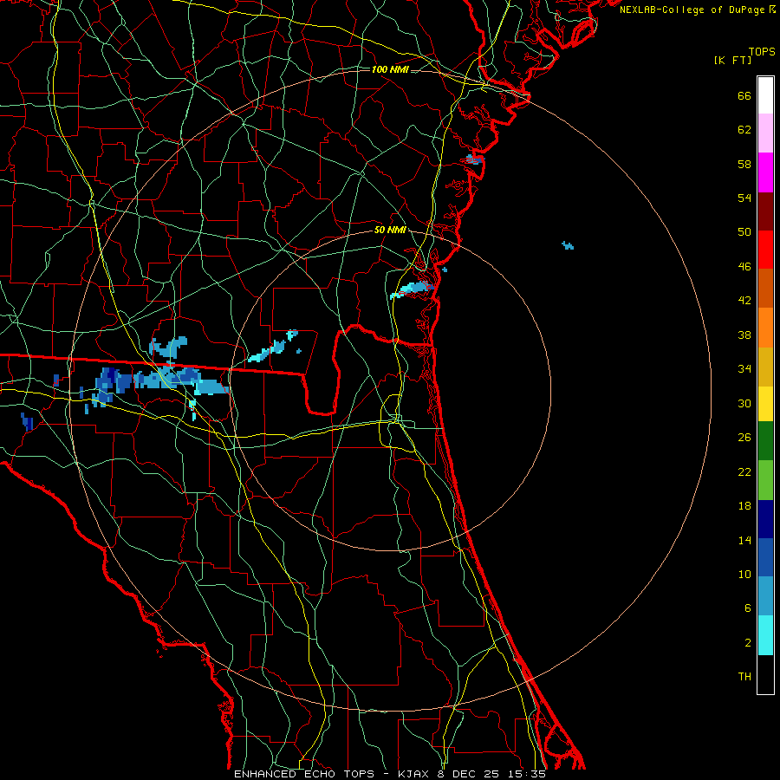Click the magenta 58 kft legend swatch

tap(765, 172)
